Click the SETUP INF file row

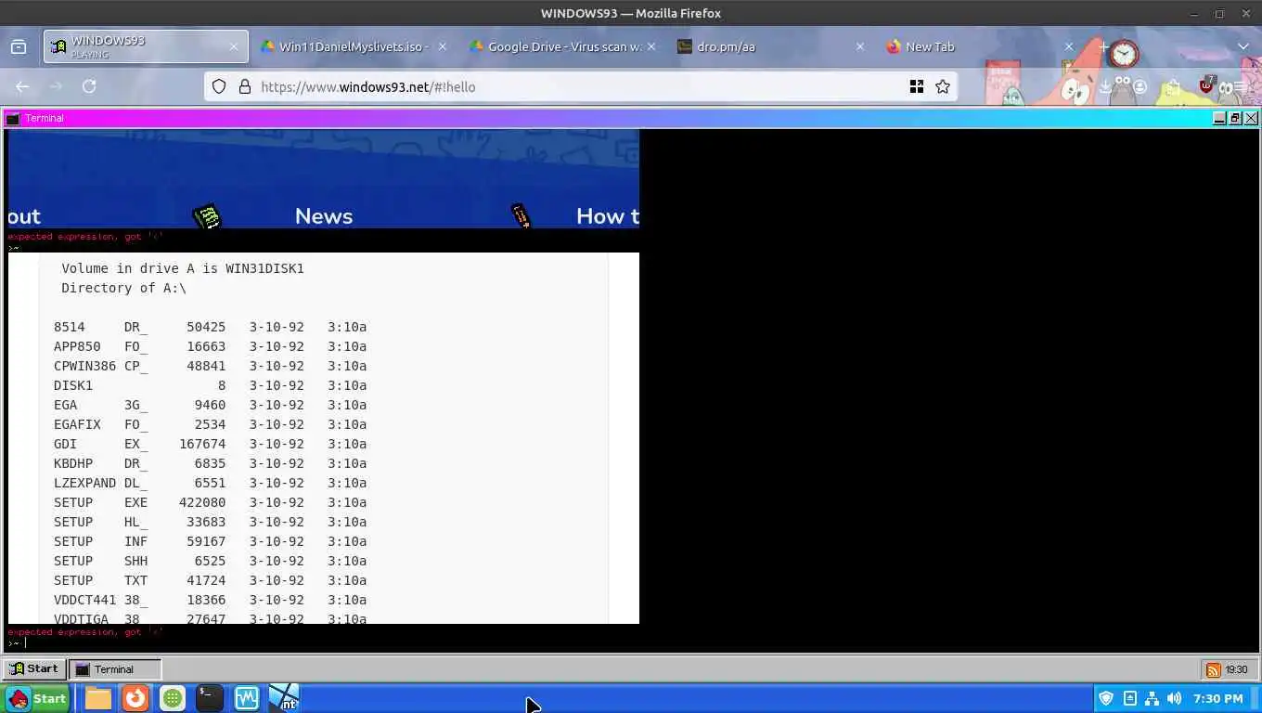coord(210,541)
